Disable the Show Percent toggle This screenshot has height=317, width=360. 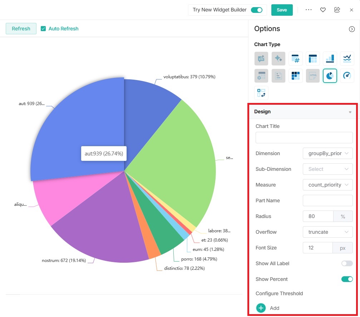click(x=347, y=279)
